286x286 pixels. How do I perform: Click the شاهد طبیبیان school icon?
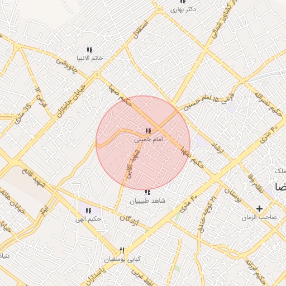pyautogui.click(x=147, y=192)
